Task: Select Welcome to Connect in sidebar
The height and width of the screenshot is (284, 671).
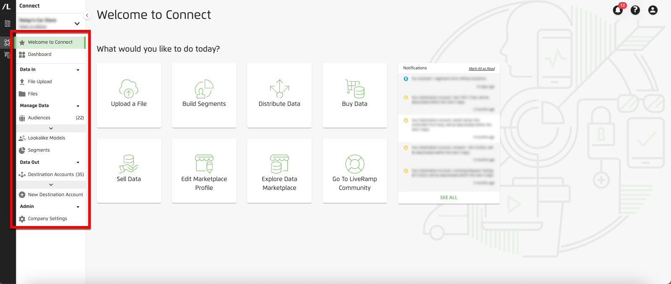Action: 50,42
